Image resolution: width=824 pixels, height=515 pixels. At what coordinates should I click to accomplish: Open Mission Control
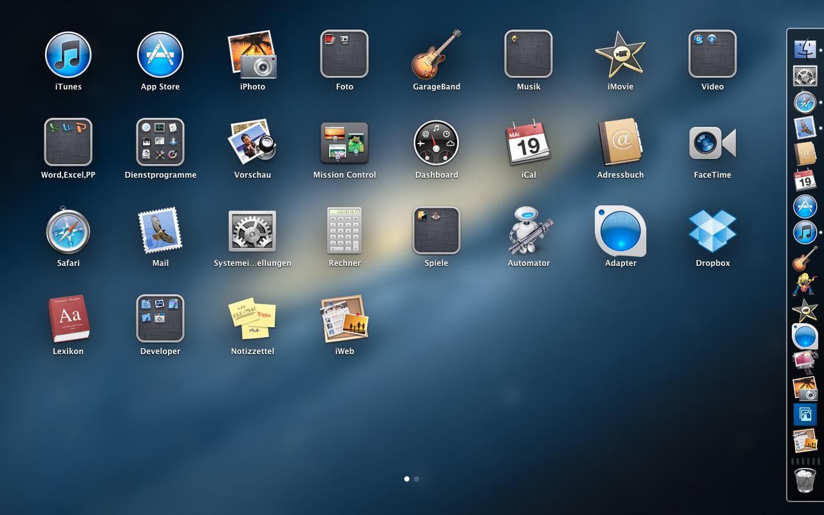[344, 142]
